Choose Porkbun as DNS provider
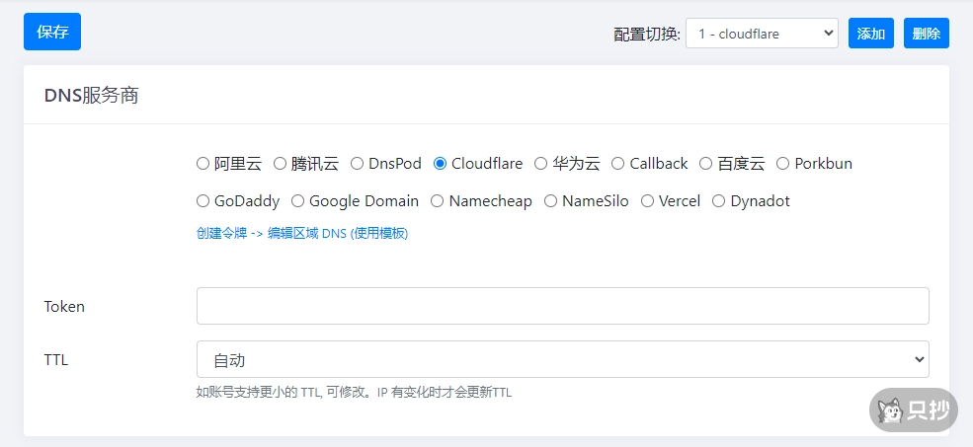 coord(783,164)
